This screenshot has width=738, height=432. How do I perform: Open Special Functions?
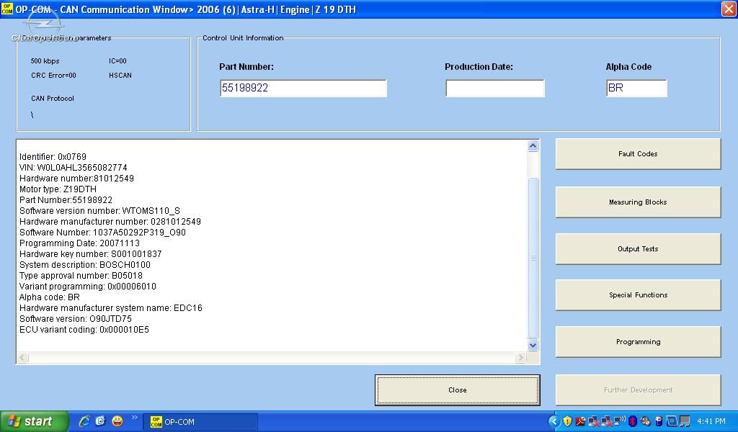click(x=638, y=294)
